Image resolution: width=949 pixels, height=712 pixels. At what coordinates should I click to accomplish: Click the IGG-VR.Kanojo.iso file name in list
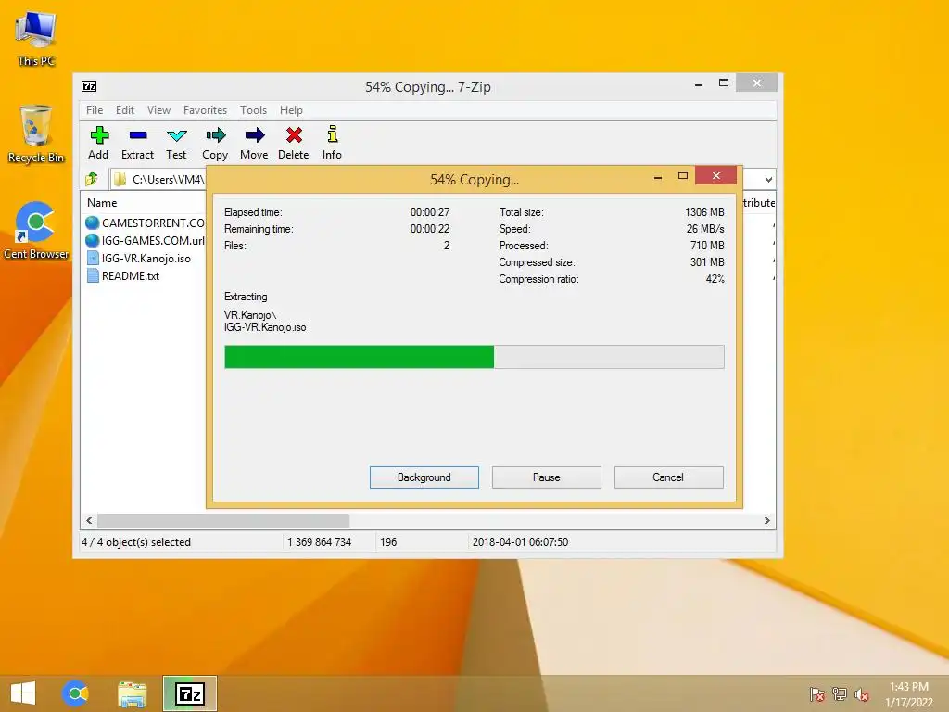click(x=146, y=259)
